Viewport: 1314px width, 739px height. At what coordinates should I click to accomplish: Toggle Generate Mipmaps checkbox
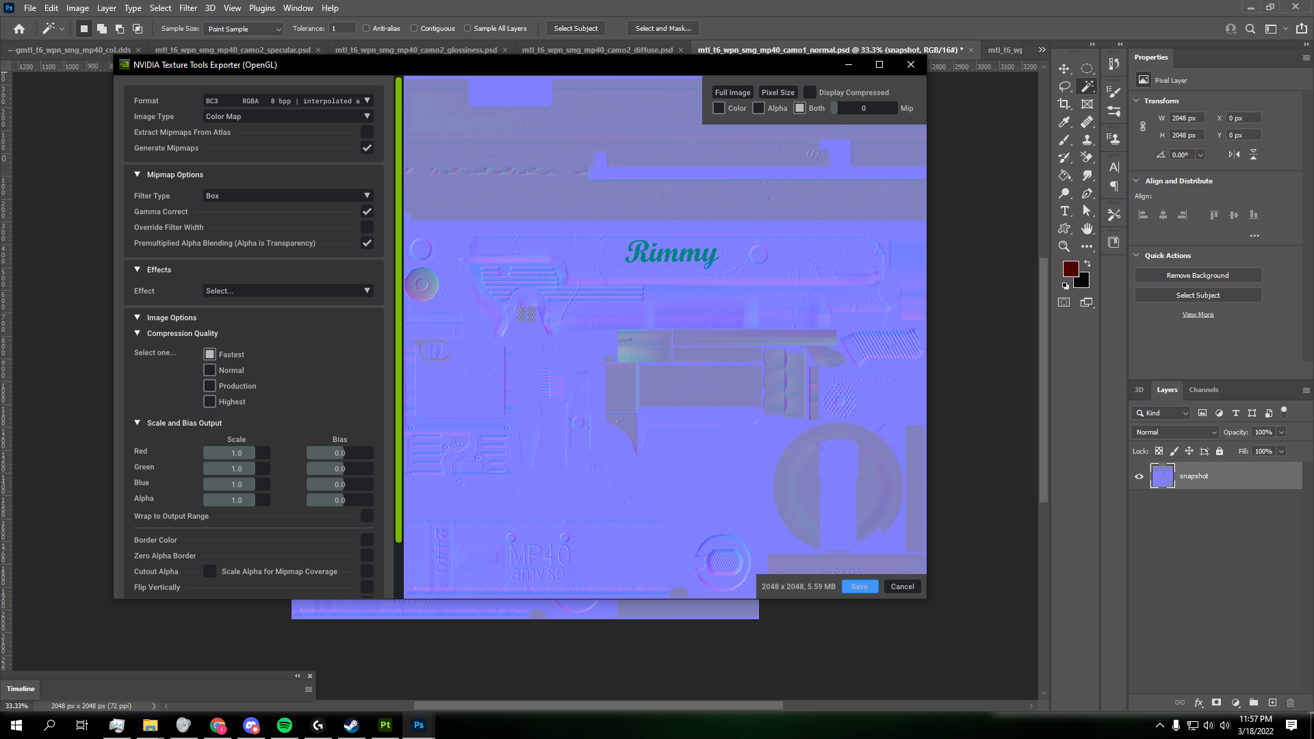367,148
